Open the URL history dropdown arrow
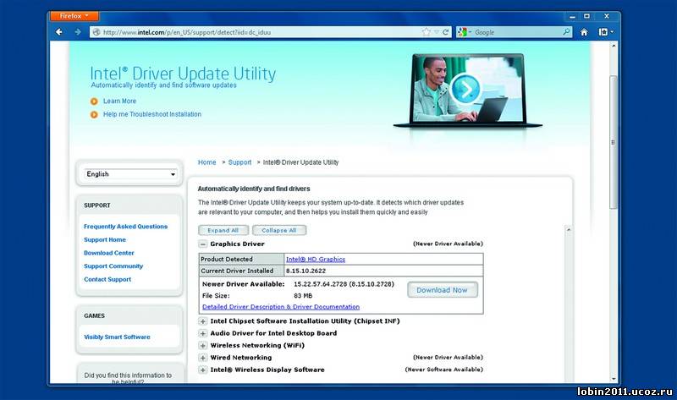The image size is (677, 400). pyautogui.click(x=437, y=32)
